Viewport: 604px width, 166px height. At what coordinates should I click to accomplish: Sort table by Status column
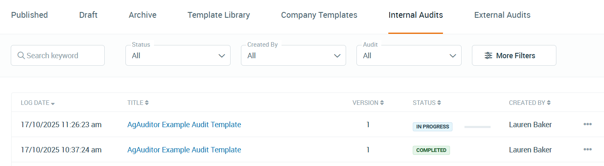[x=439, y=103]
